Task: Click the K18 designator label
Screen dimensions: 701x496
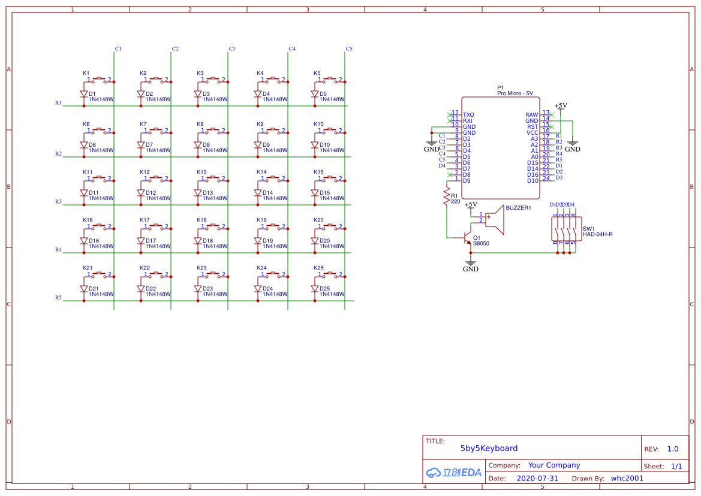Action: 201,220
